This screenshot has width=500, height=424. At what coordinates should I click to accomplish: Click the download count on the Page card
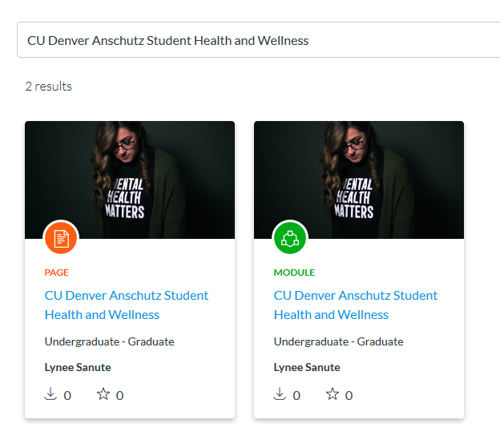pyautogui.click(x=67, y=396)
